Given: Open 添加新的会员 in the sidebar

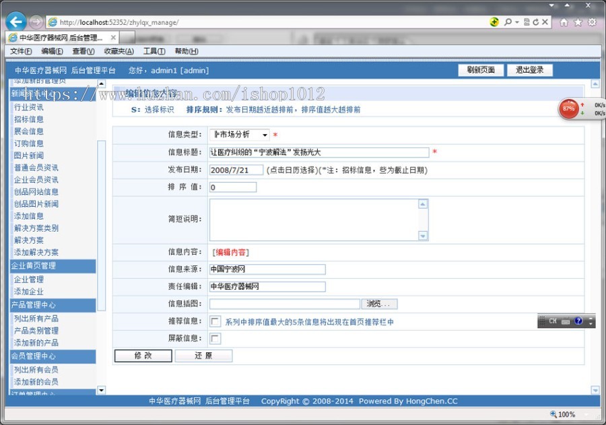Looking at the screenshot, I should 36,382.
